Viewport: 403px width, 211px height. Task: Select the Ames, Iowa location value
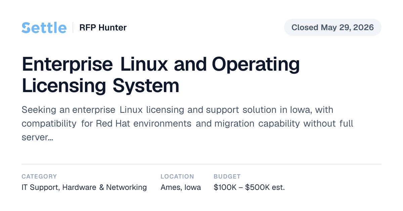pyautogui.click(x=181, y=187)
